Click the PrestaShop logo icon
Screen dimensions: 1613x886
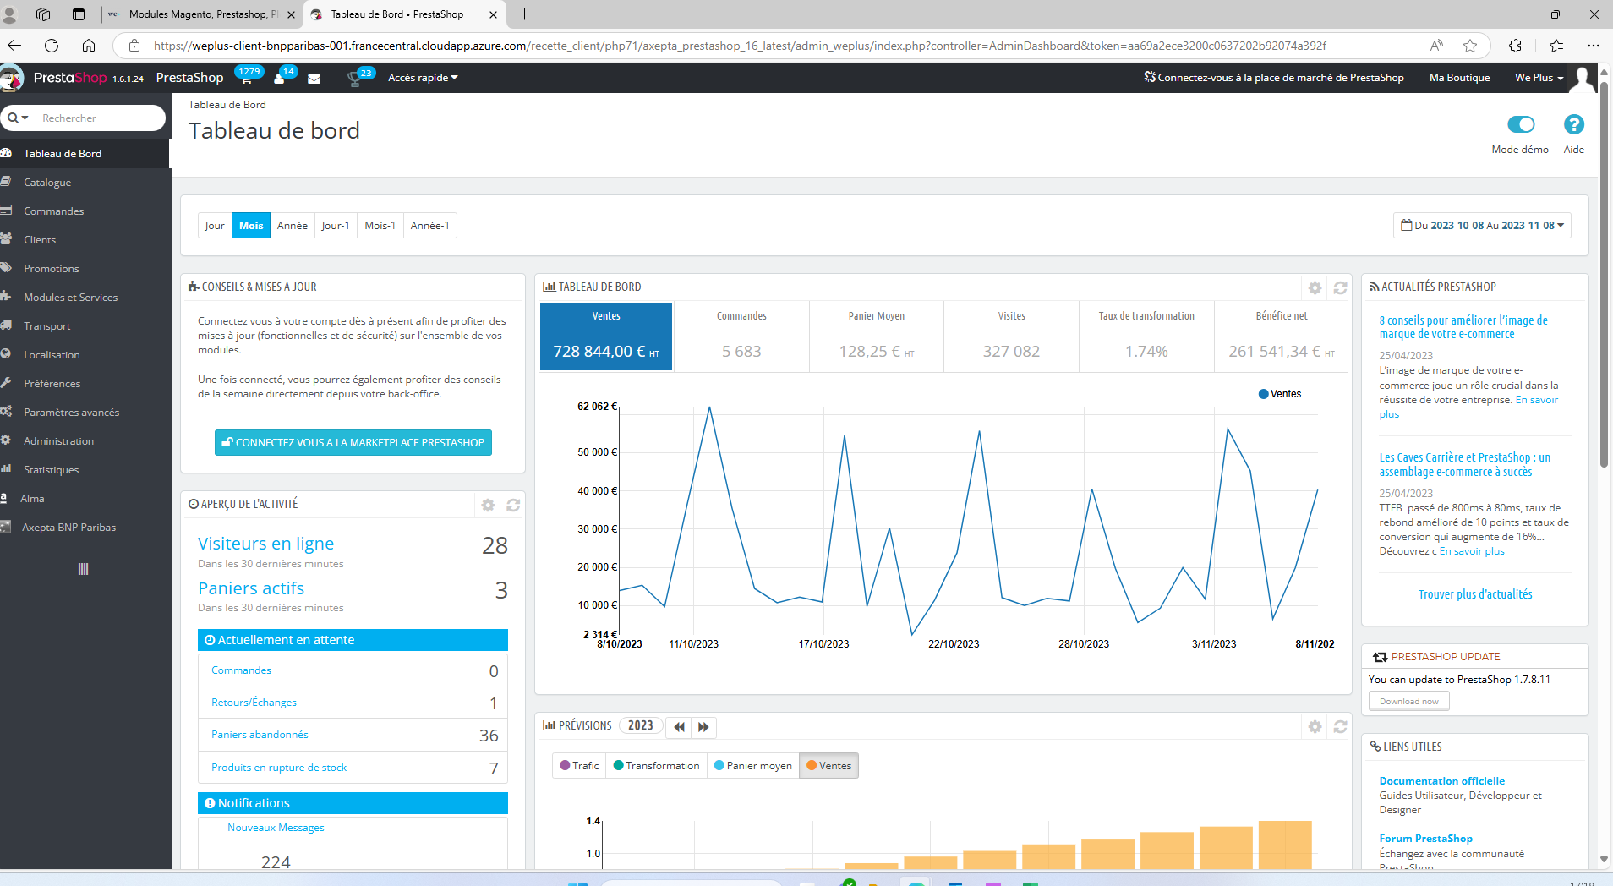pyautogui.click(x=12, y=78)
